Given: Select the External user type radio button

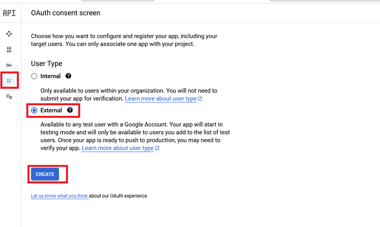Looking at the screenshot, I should 34,110.
